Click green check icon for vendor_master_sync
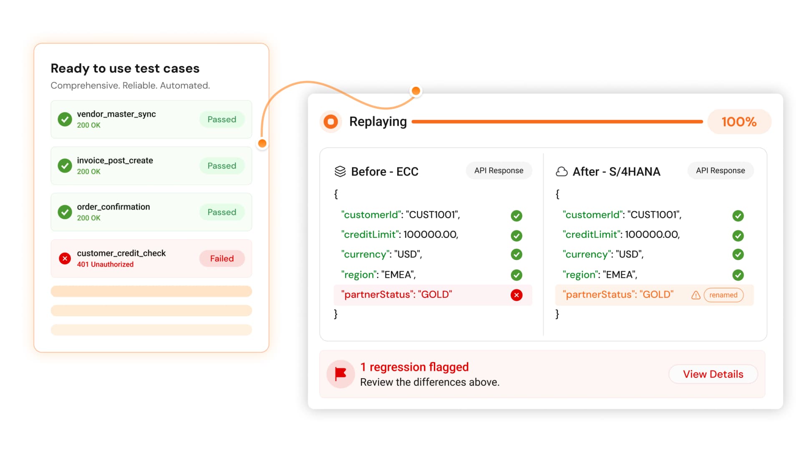This screenshot has width=801, height=452. coord(65,119)
